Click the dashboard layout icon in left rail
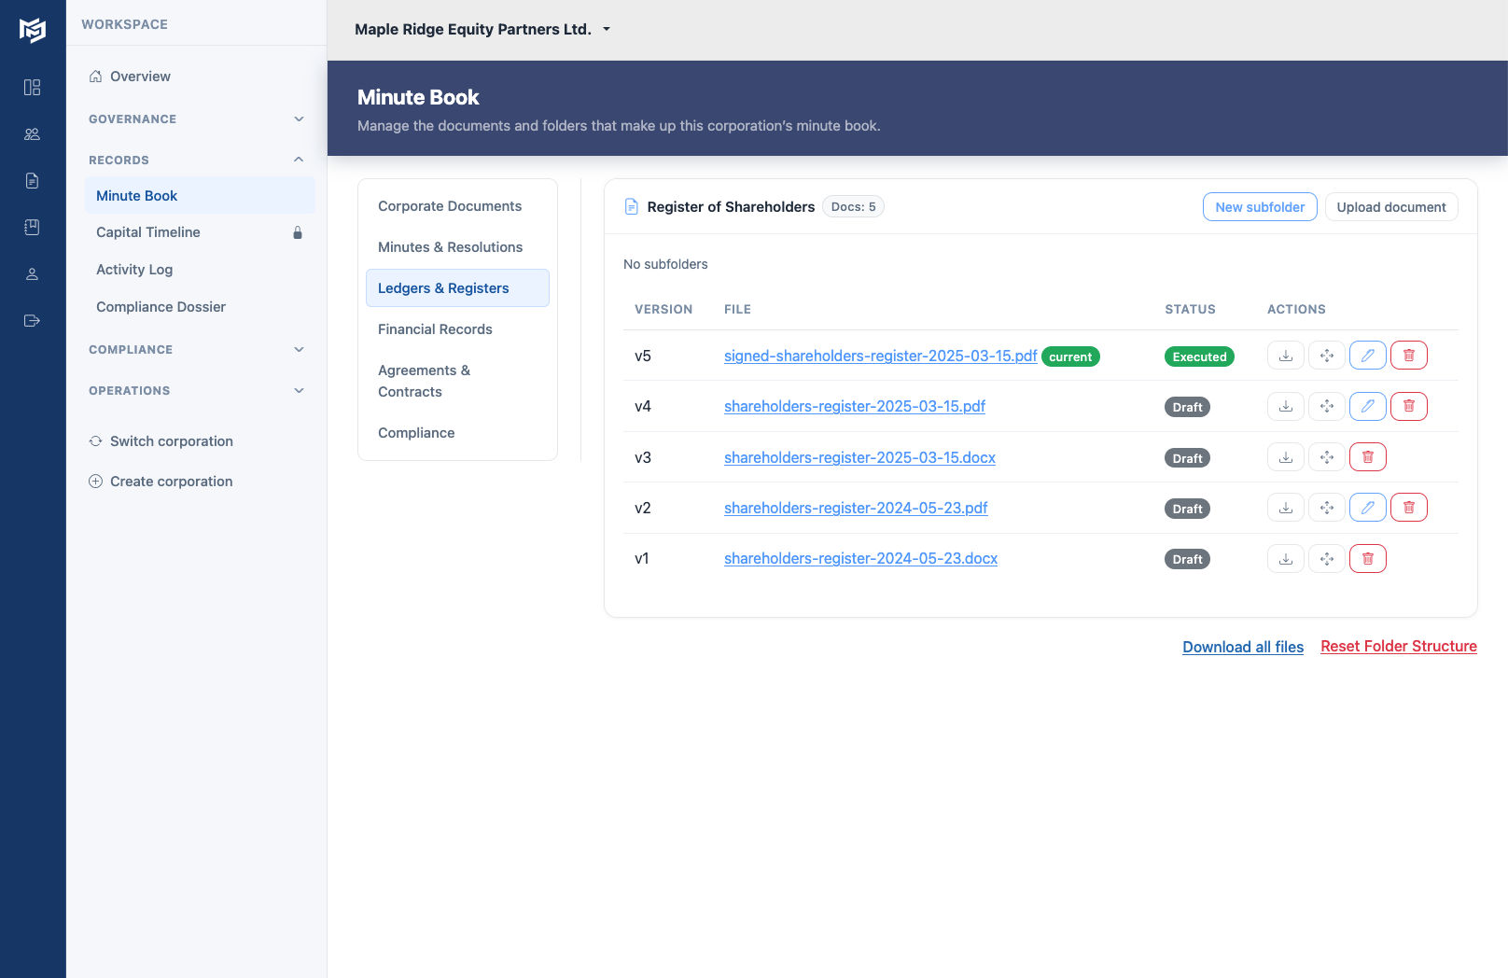The height and width of the screenshot is (978, 1508). point(33,88)
